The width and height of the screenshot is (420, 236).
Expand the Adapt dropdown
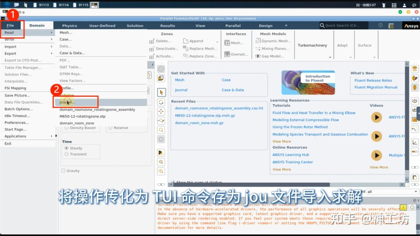tap(351, 58)
